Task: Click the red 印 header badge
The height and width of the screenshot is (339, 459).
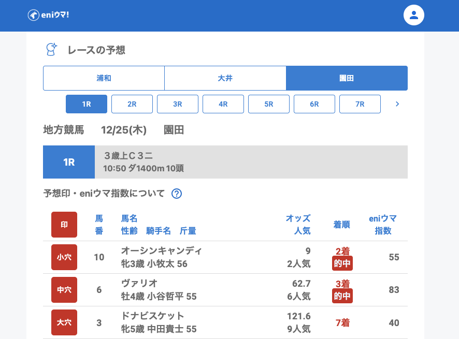Action: pos(64,225)
